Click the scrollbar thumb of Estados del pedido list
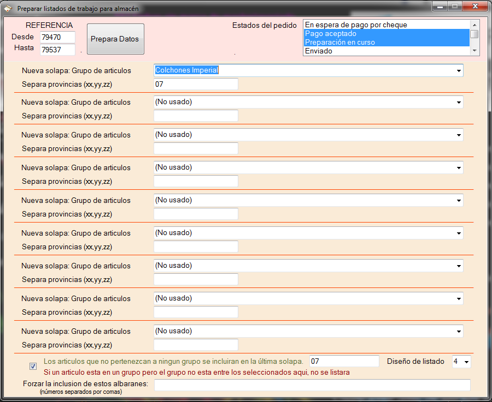Image resolution: width=492 pixels, height=402 pixels. (475, 34)
